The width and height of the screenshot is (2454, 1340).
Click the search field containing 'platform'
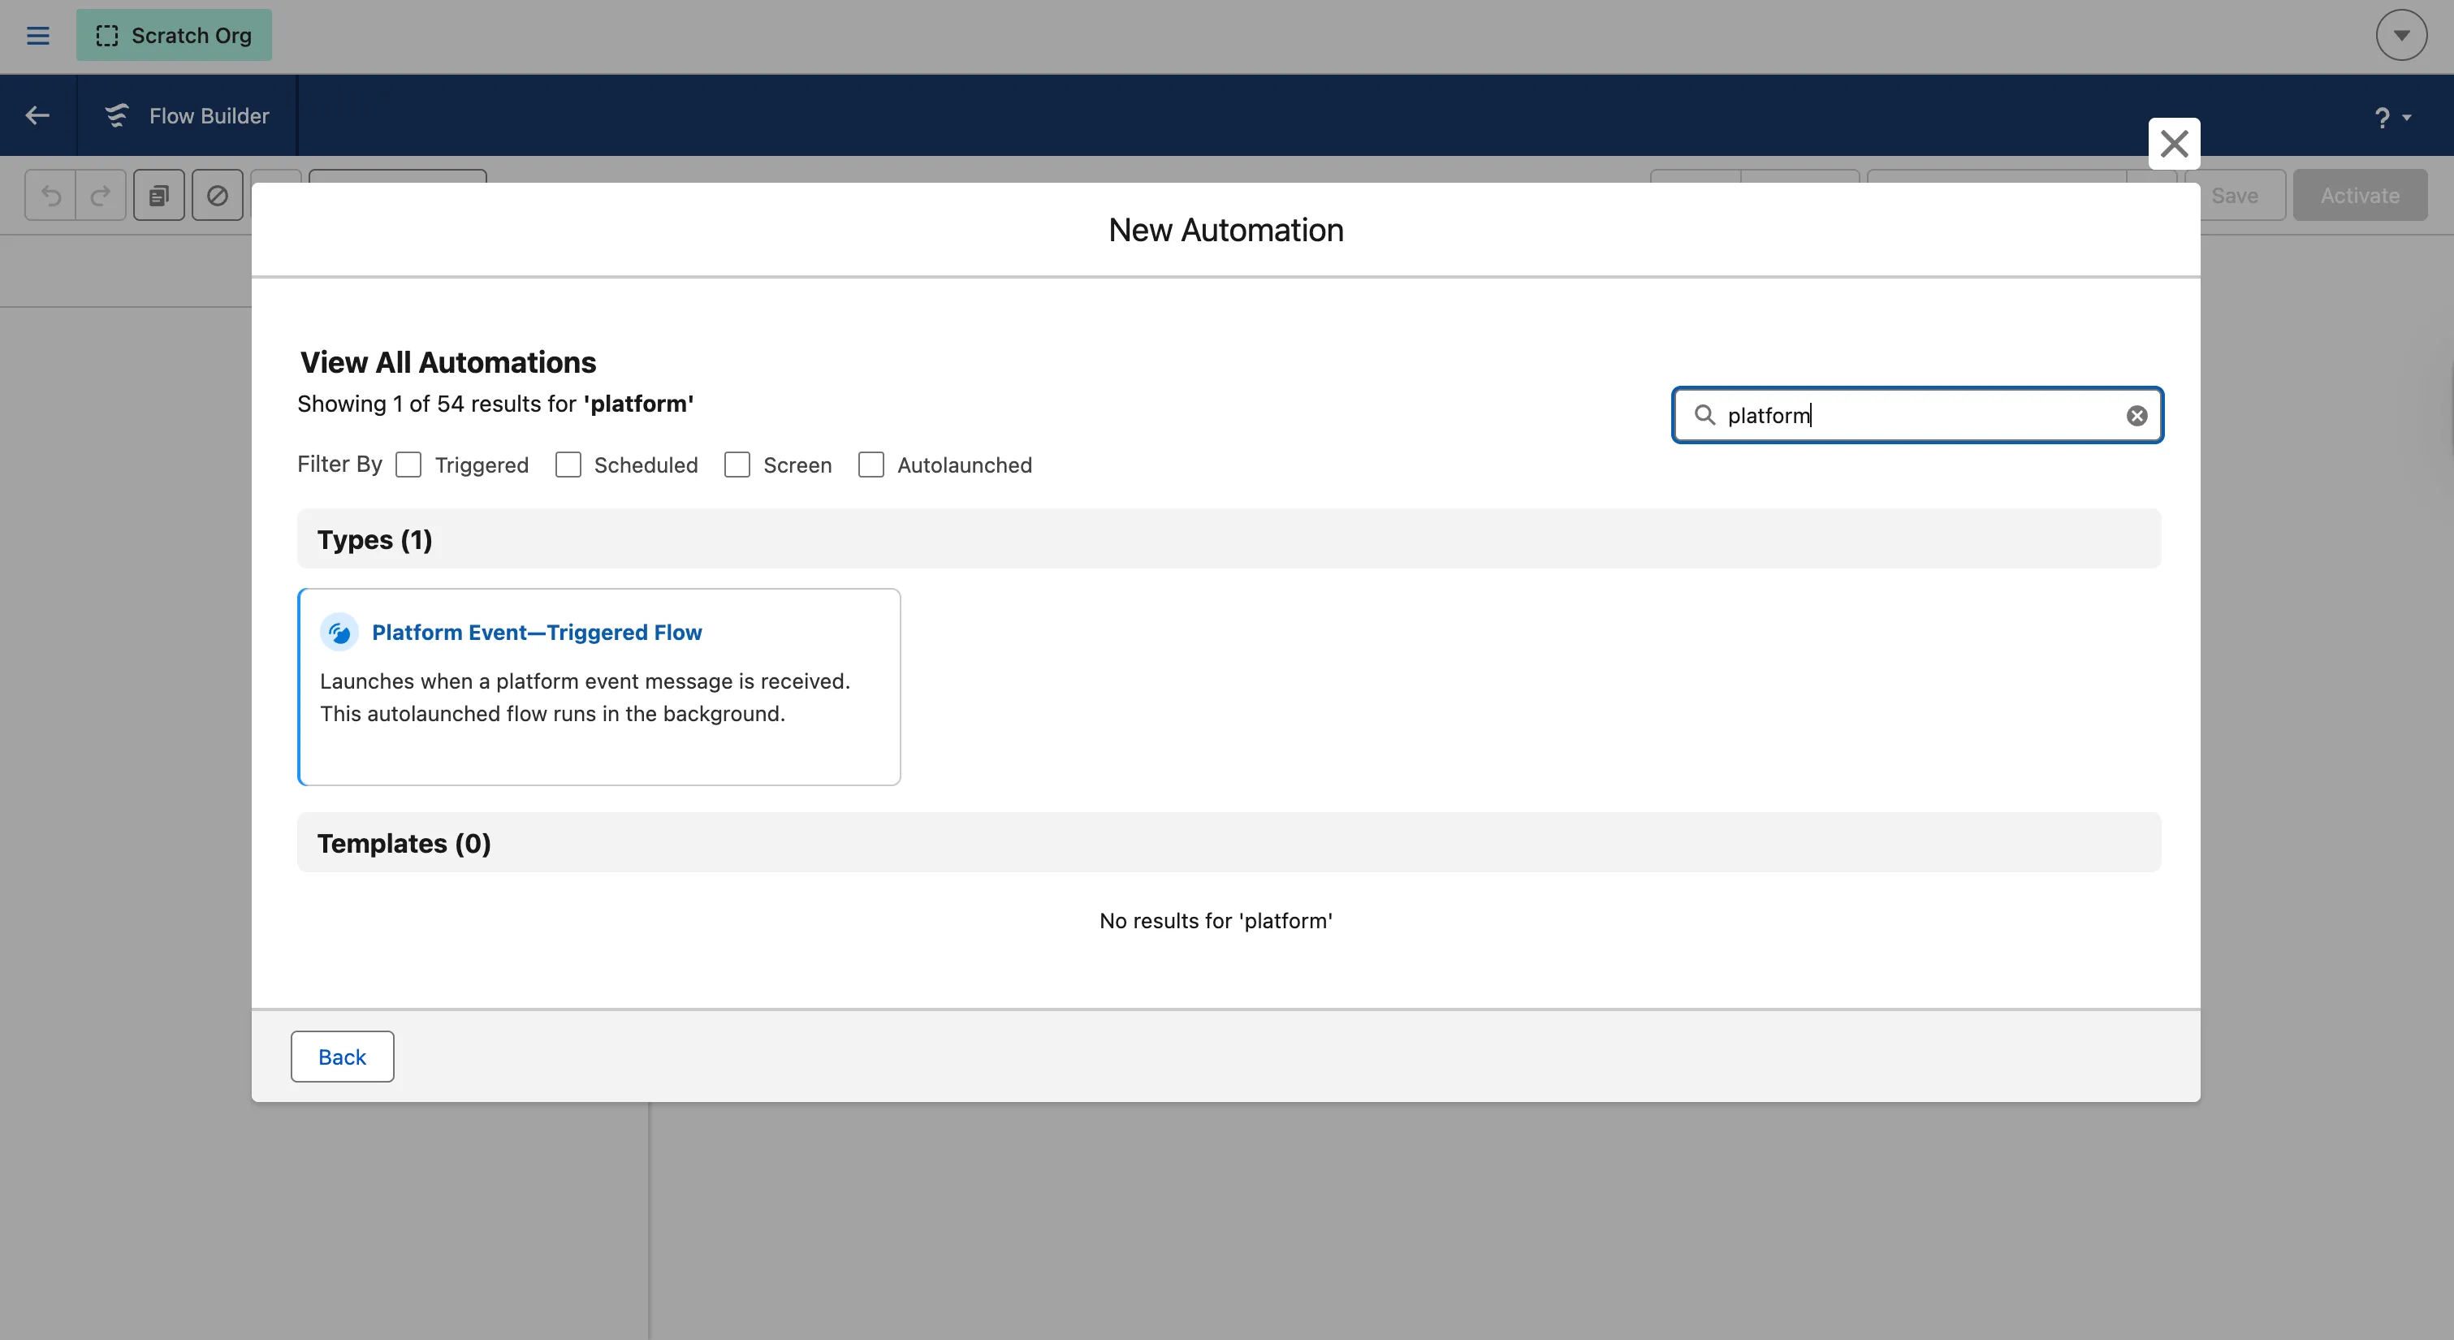coord(1916,416)
